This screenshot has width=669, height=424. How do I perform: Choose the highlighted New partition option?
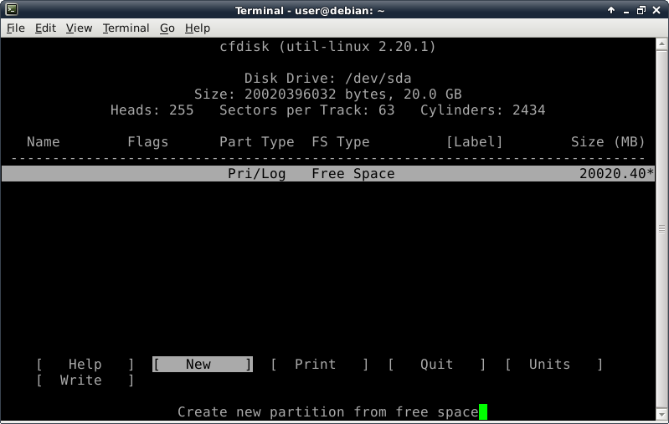(202, 365)
